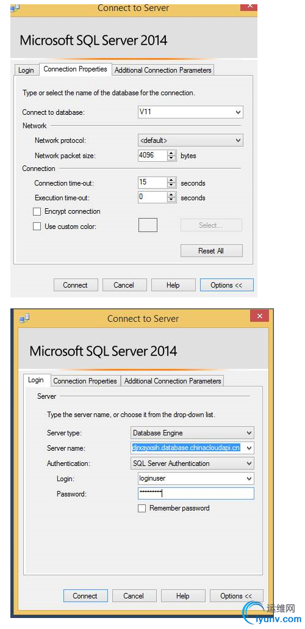Click the Reset All button

(211, 251)
